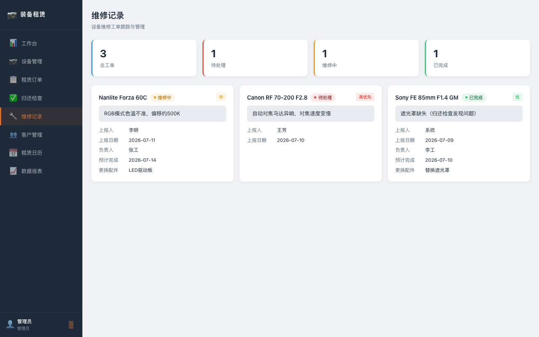Click the issue text 自动对焦马达异响，对焦速度变慢

point(291,114)
